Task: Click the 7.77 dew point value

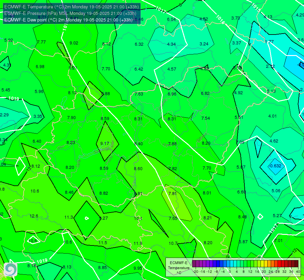Action: tap(41, 42)
